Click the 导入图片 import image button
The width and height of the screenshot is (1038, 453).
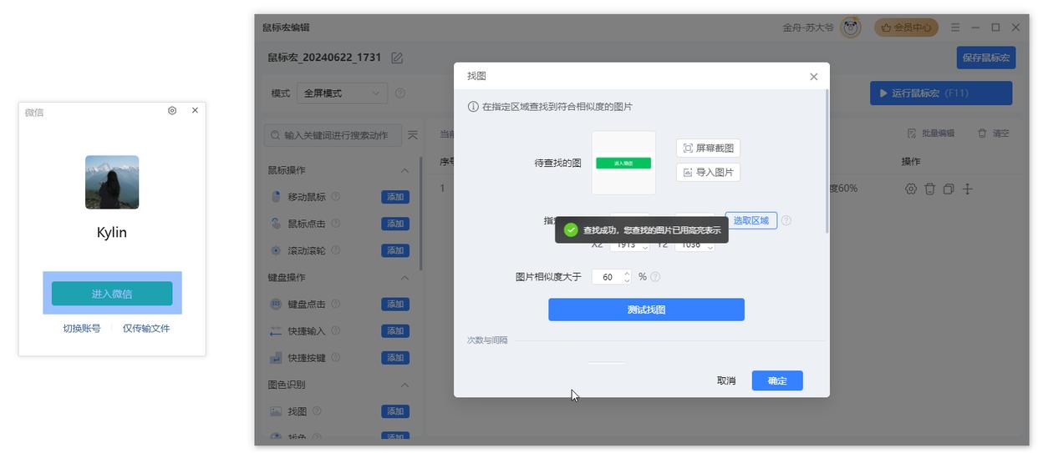click(708, 172)
